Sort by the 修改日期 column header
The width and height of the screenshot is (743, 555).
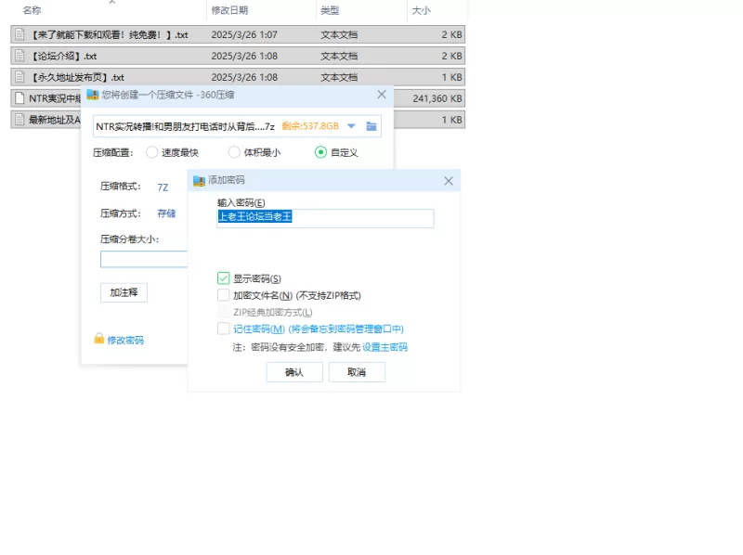point(229,10)
